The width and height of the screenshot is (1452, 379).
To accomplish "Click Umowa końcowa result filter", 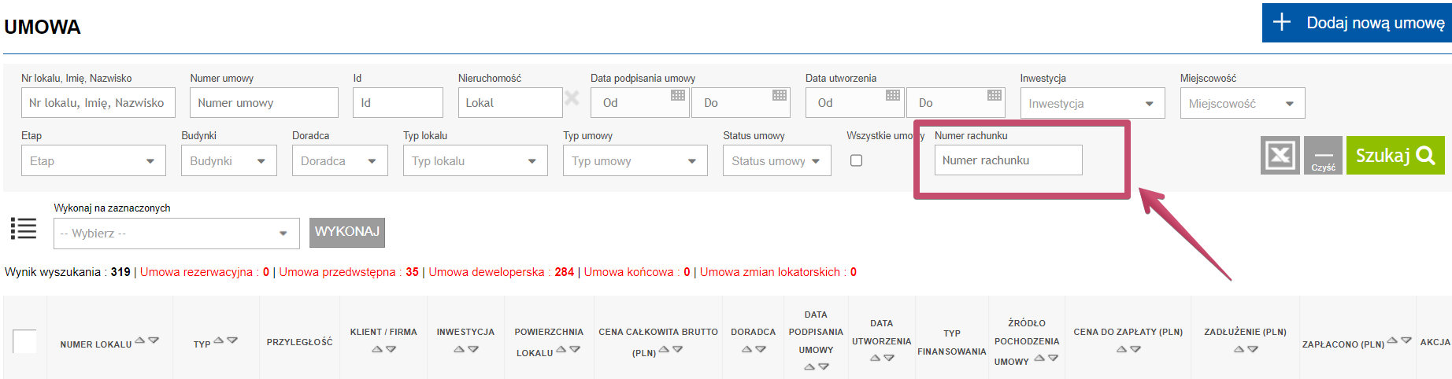I will tap(637, 272).
